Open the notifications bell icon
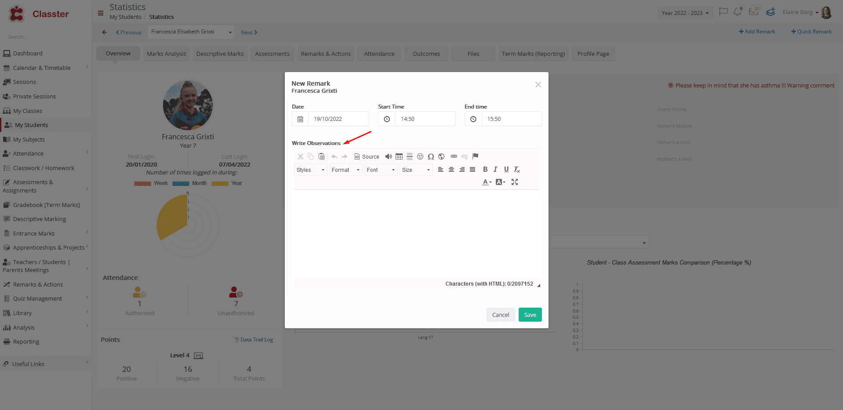 (738, 12)
